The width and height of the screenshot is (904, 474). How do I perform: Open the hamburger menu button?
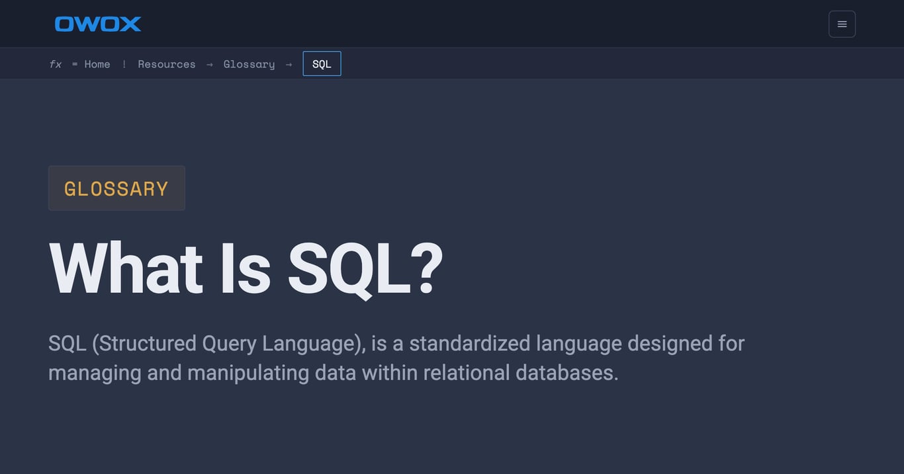(842, 24)
